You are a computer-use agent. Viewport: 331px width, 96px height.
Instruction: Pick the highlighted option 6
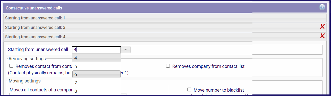click(x=96, y=74)
